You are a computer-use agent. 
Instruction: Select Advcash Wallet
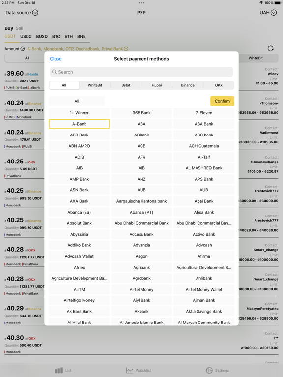79,256
